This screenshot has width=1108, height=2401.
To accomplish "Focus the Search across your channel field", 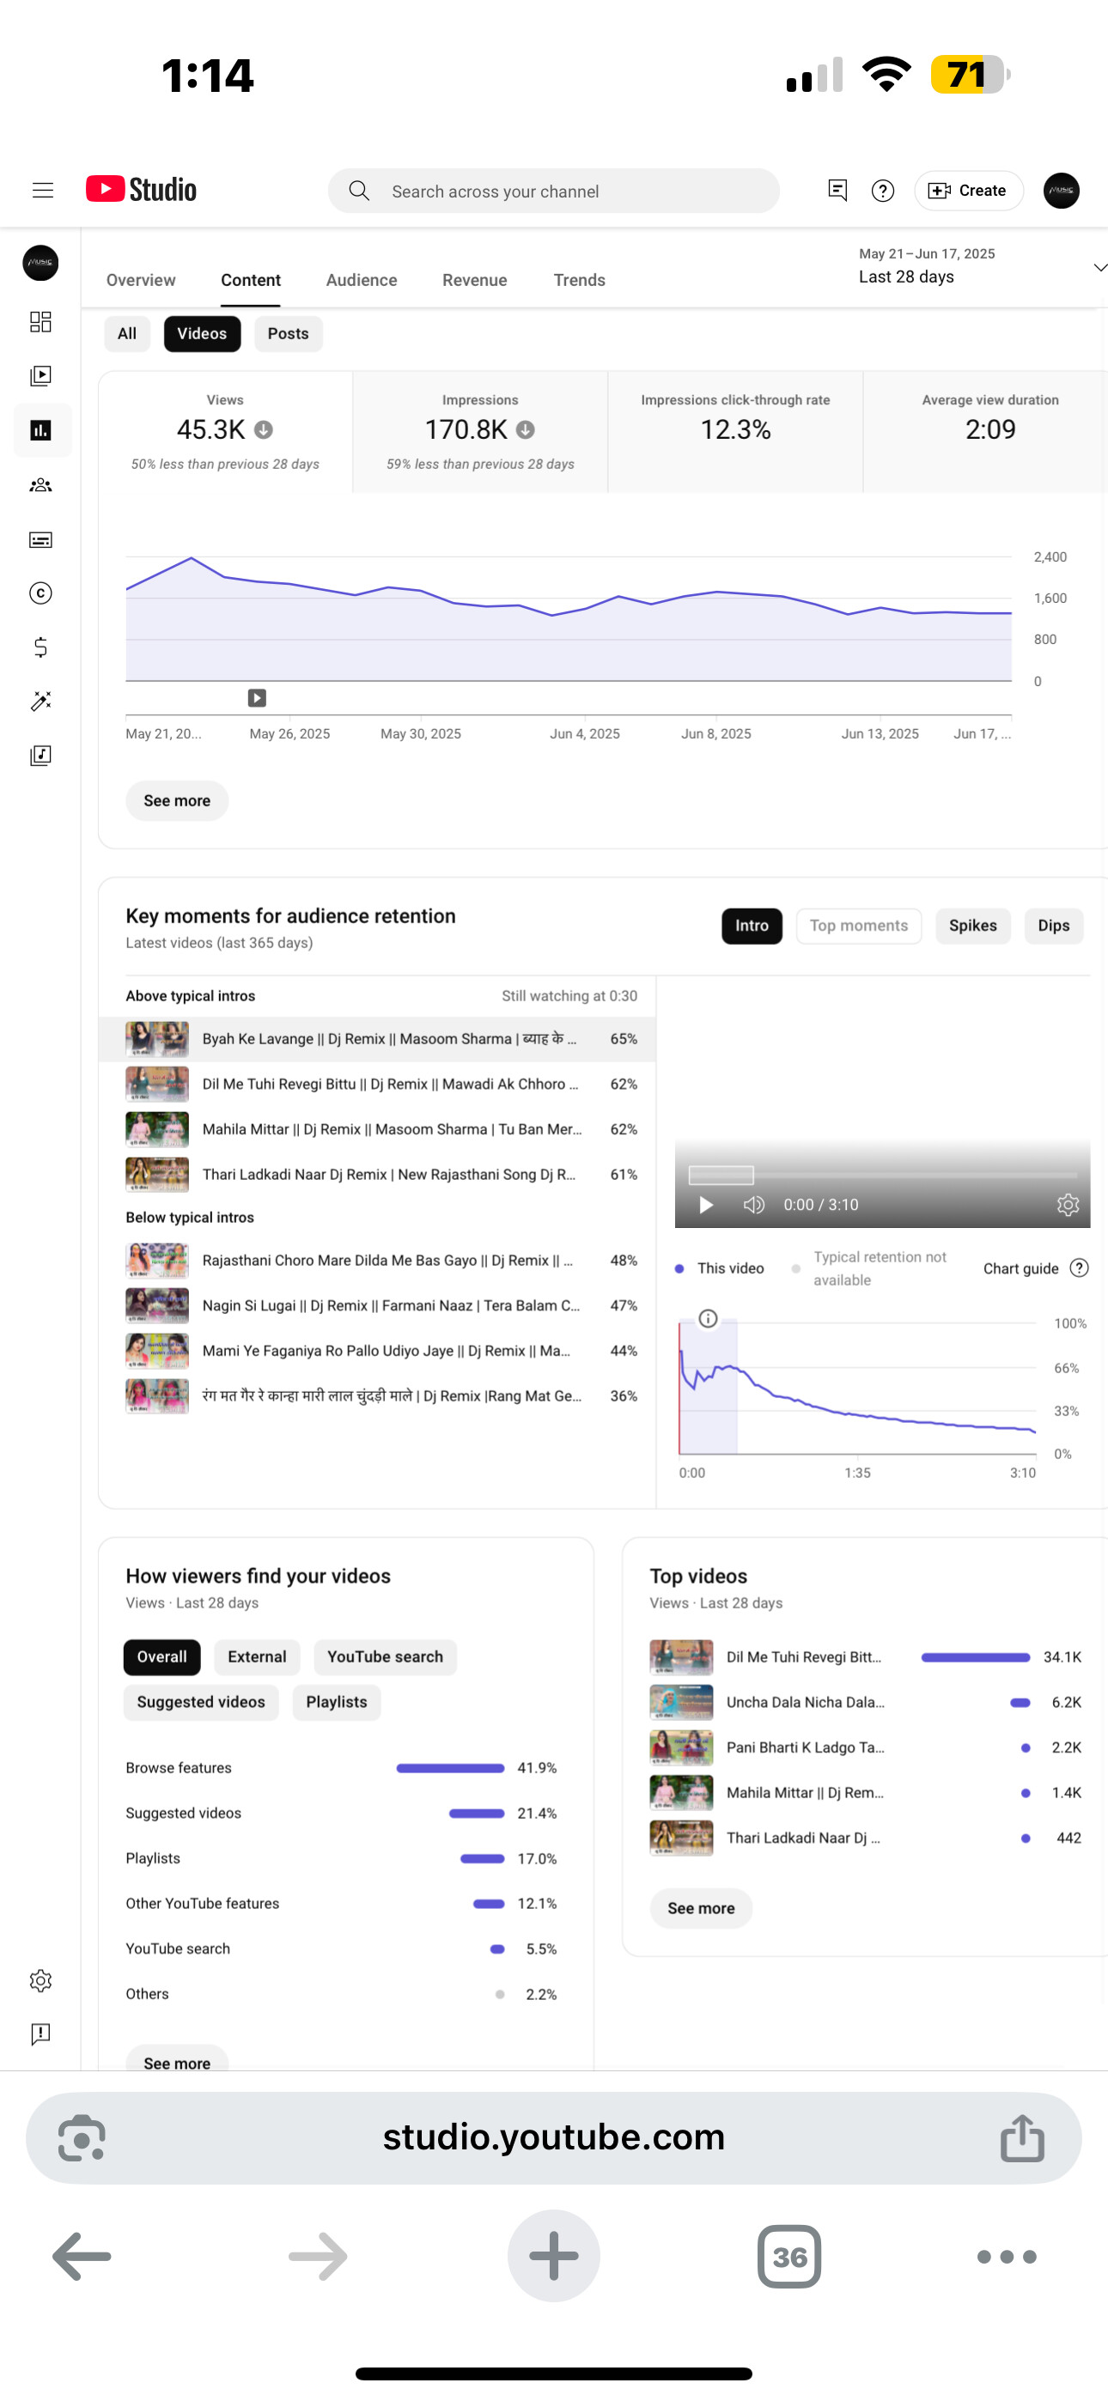I will 553,190.
